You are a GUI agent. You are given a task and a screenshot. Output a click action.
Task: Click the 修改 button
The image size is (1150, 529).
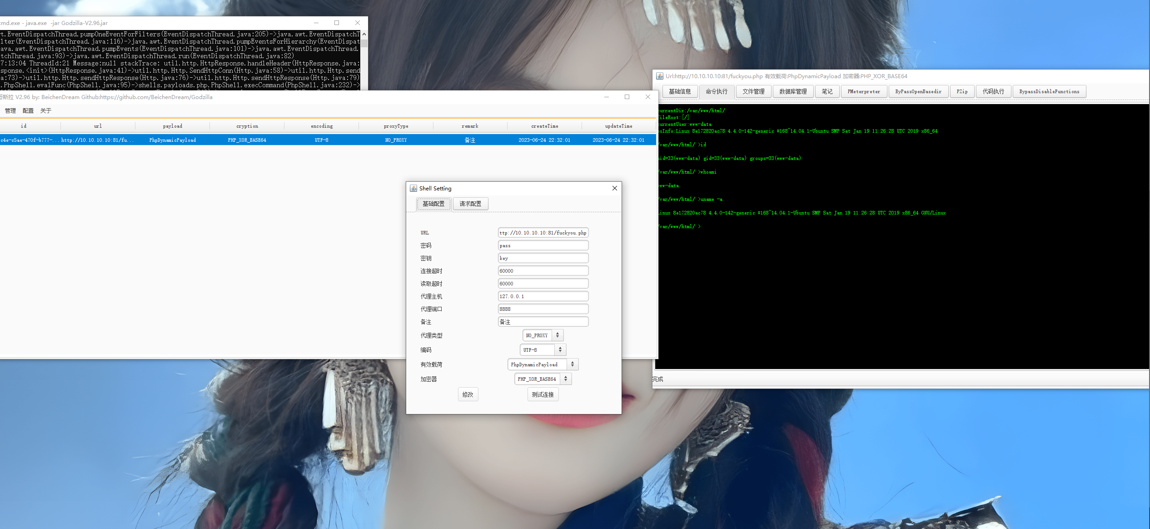468,394
